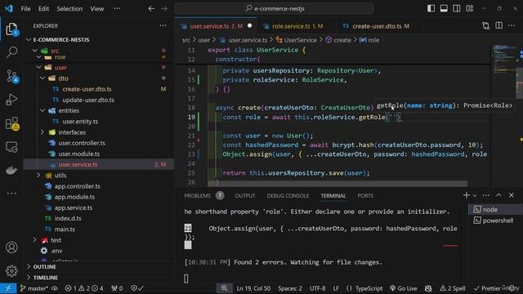Image resolution: width=523 pixels, height=294 pixels.
Task: Open the View menu
Action: click(97, 9)
